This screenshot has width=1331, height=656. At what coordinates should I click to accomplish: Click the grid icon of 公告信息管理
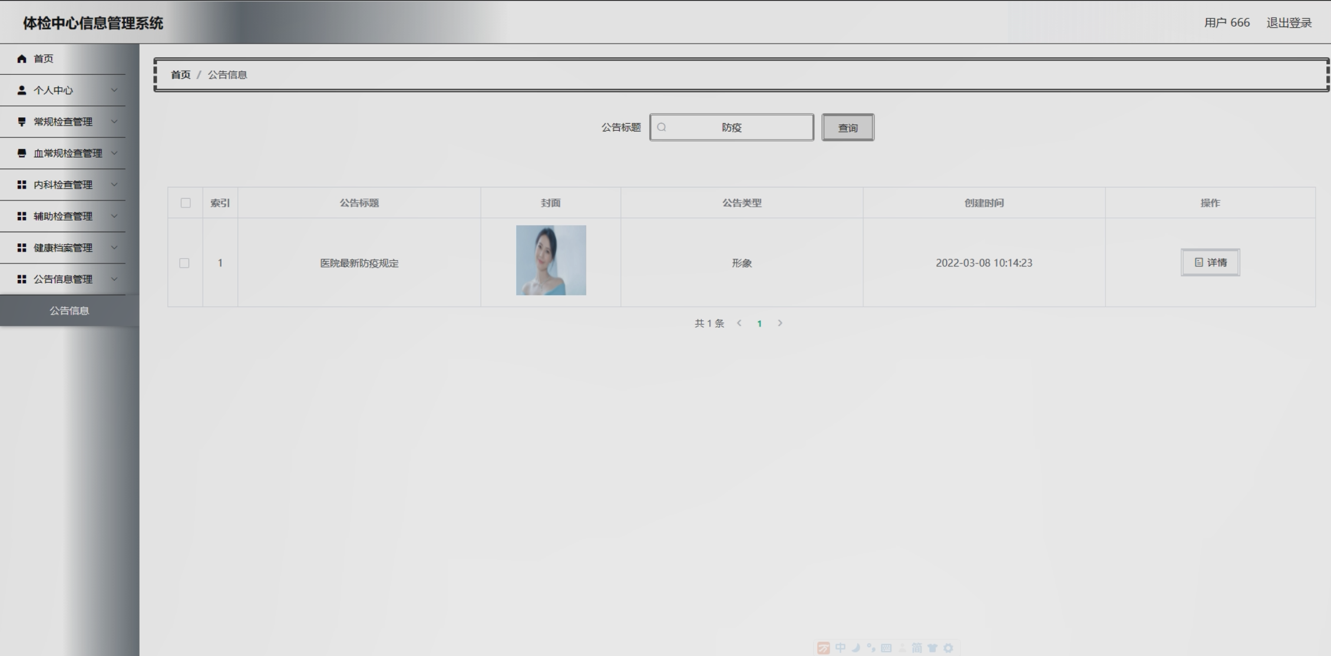click(22, 279)
